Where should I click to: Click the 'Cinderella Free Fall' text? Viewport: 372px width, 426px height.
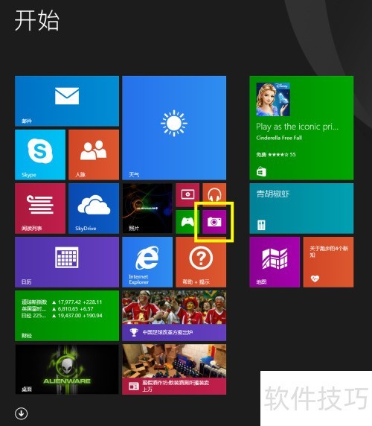click(x=279, y=138)
